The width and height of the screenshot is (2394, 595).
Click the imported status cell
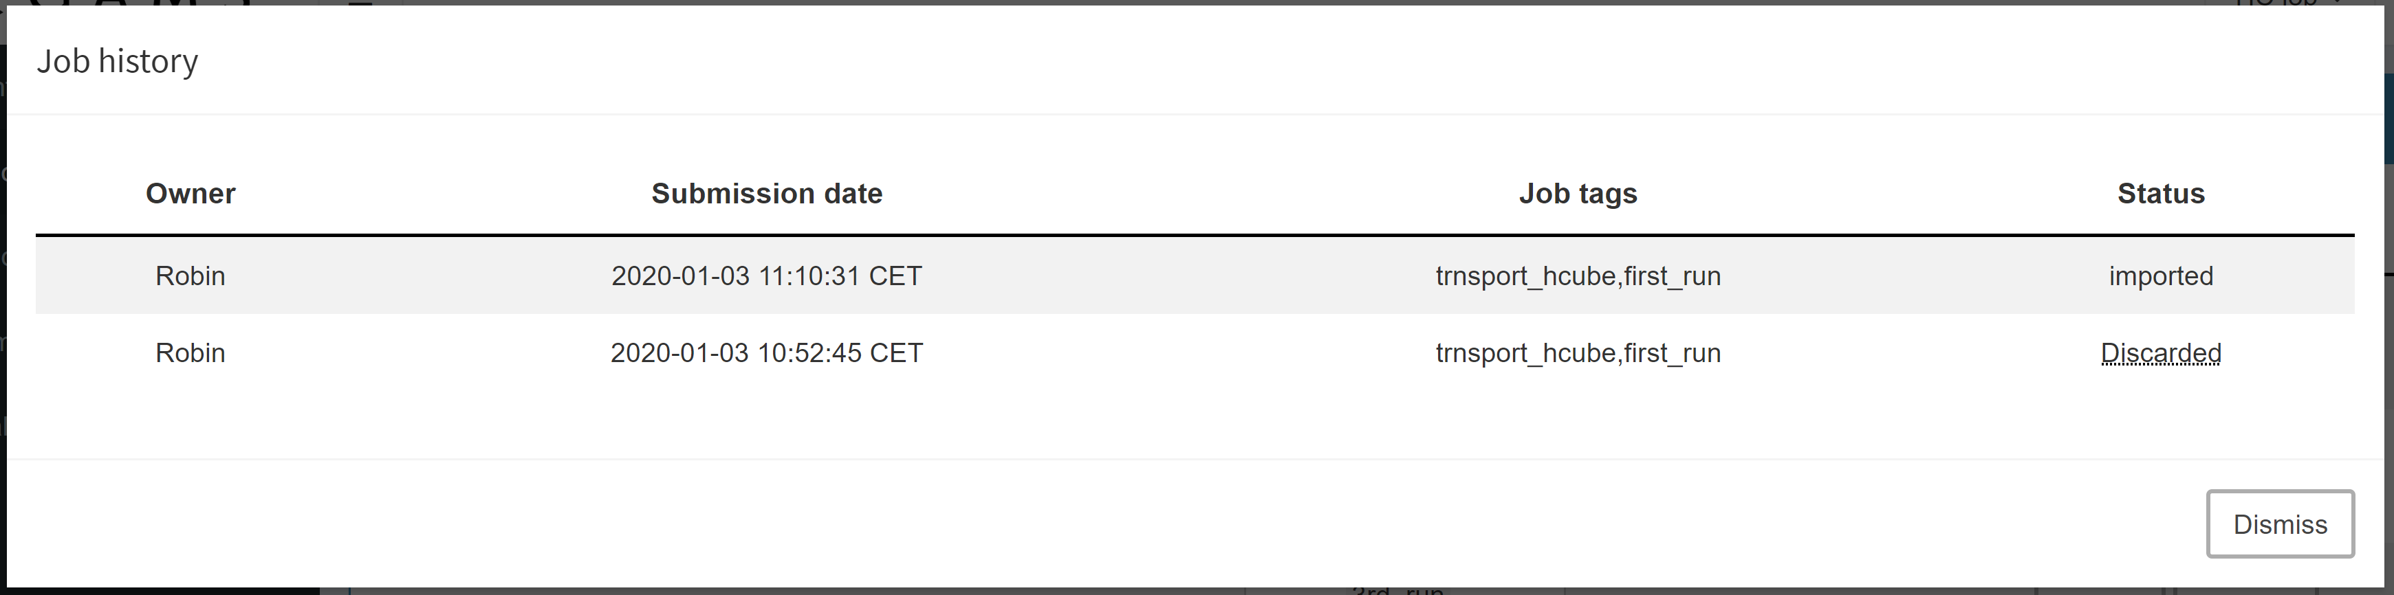click(x=2161, y=277)
